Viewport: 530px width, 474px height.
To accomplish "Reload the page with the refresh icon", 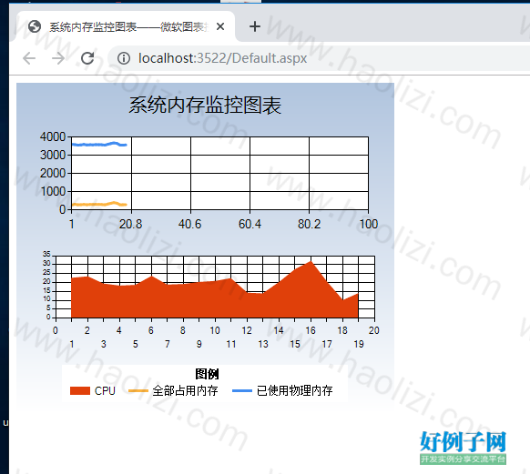I will [x=87, y=58].
